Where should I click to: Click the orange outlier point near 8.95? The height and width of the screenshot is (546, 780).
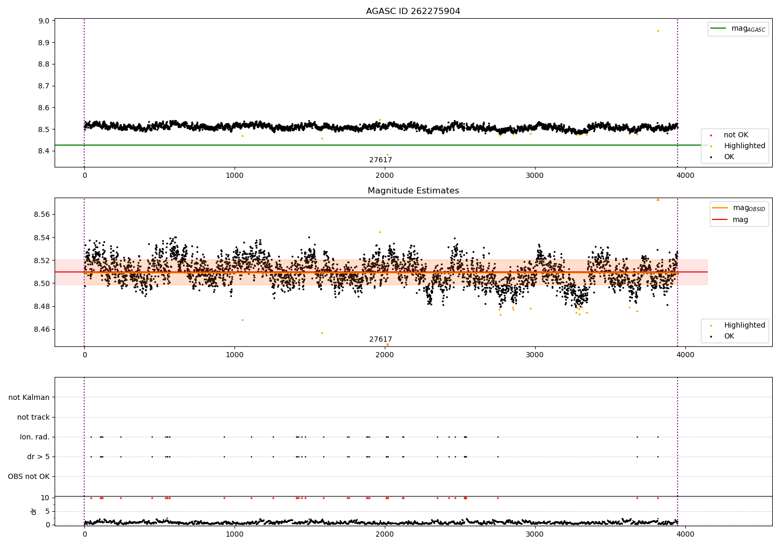(x=658, y=31)
